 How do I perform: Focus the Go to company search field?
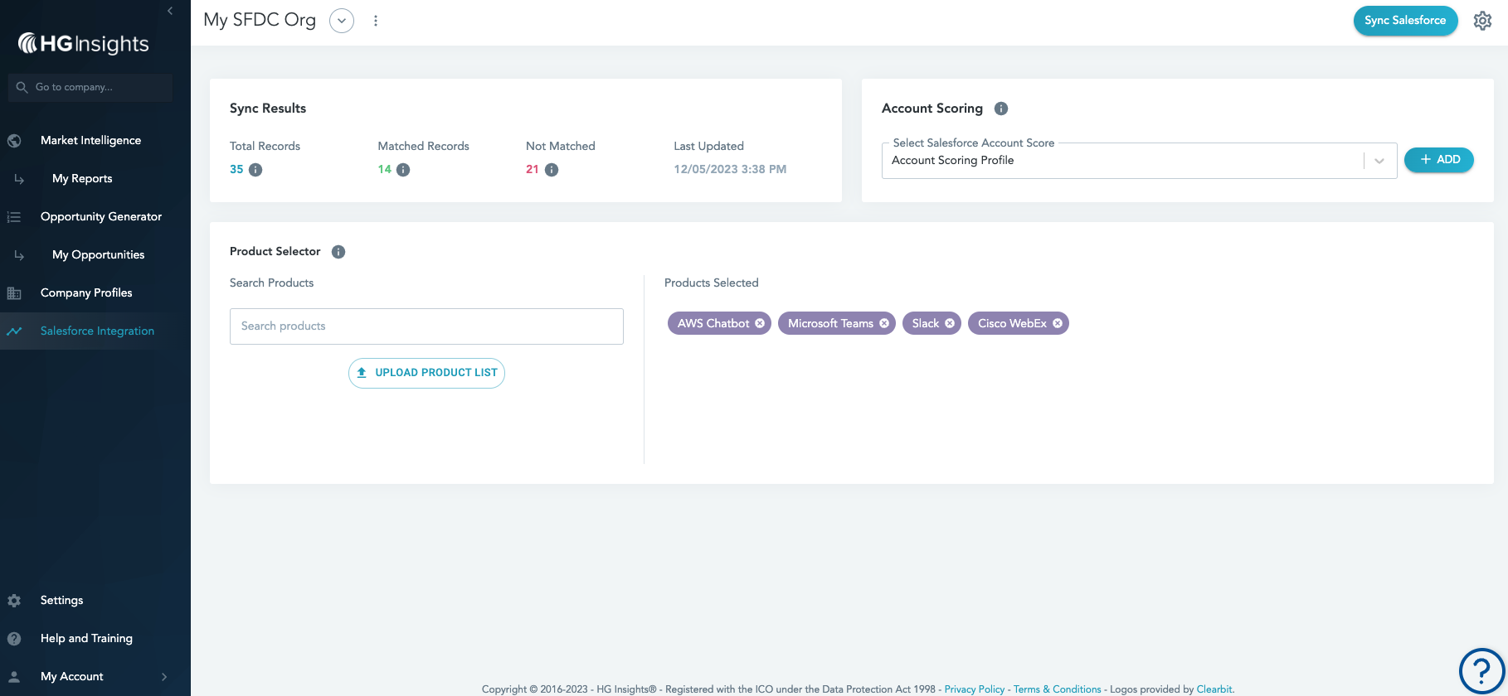(90, 87)
